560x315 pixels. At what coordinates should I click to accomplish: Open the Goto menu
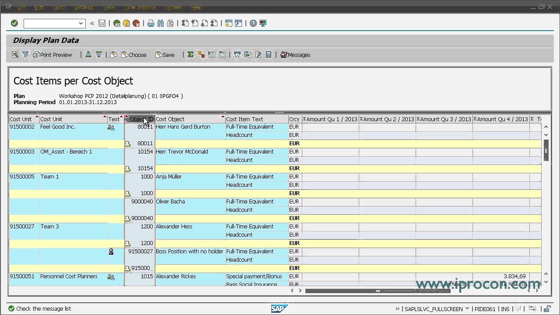point(59,7)
